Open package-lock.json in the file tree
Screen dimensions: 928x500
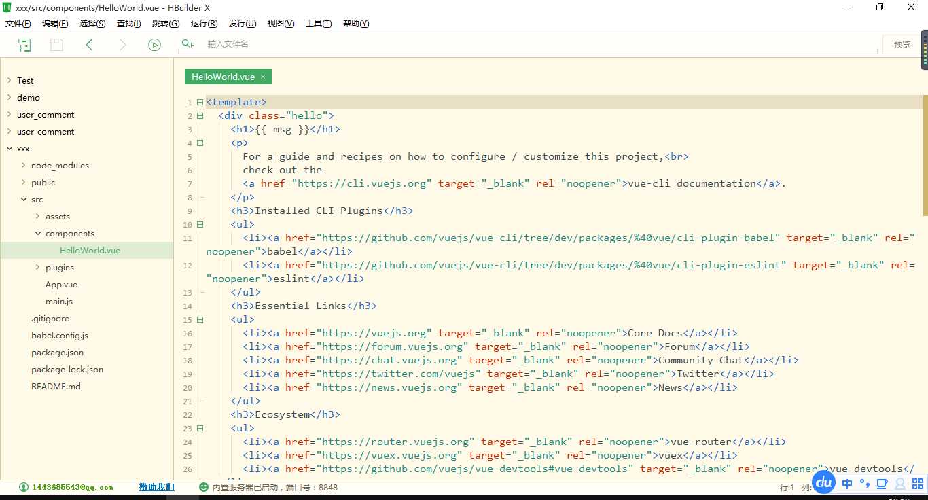(x=67, y=369)
